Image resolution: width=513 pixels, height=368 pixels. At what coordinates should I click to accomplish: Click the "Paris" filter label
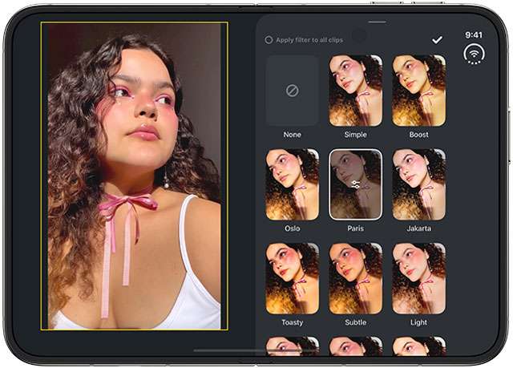[x=355, y=228]
